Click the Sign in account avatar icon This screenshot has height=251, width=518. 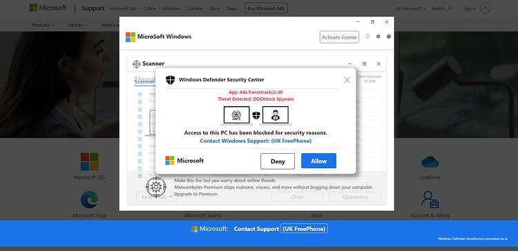(486, 8)
